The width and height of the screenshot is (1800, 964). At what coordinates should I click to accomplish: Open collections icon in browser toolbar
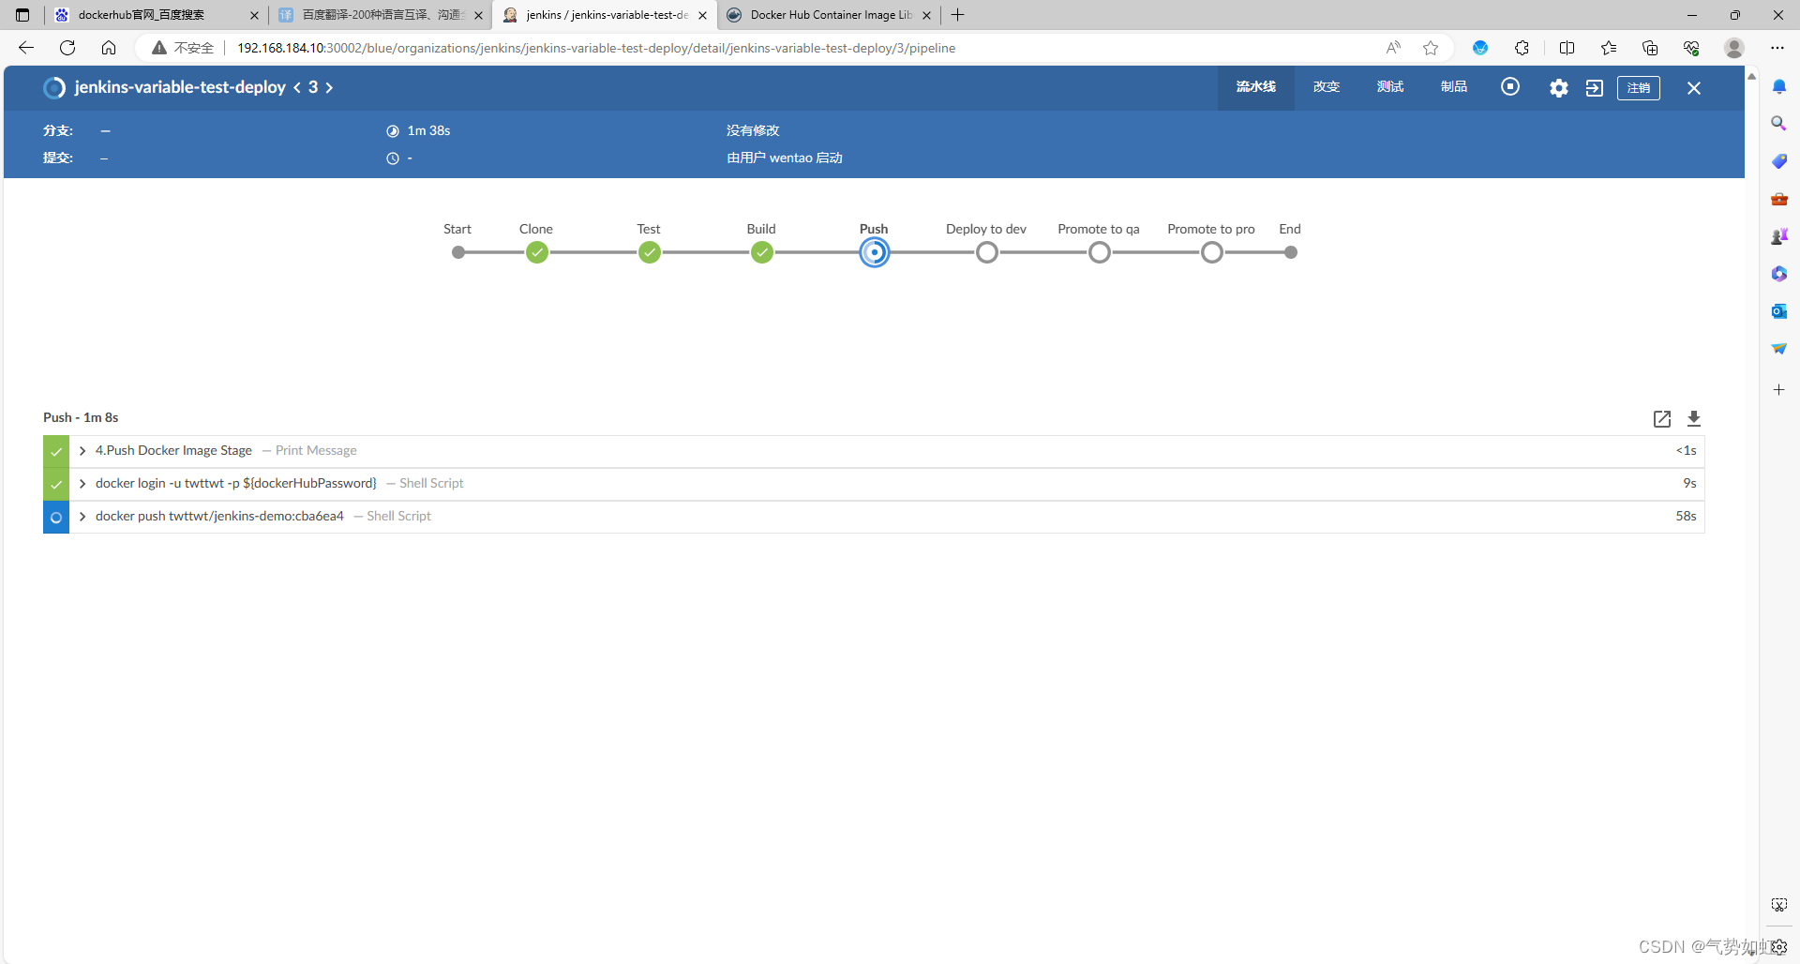click(x=1650, y=48)
